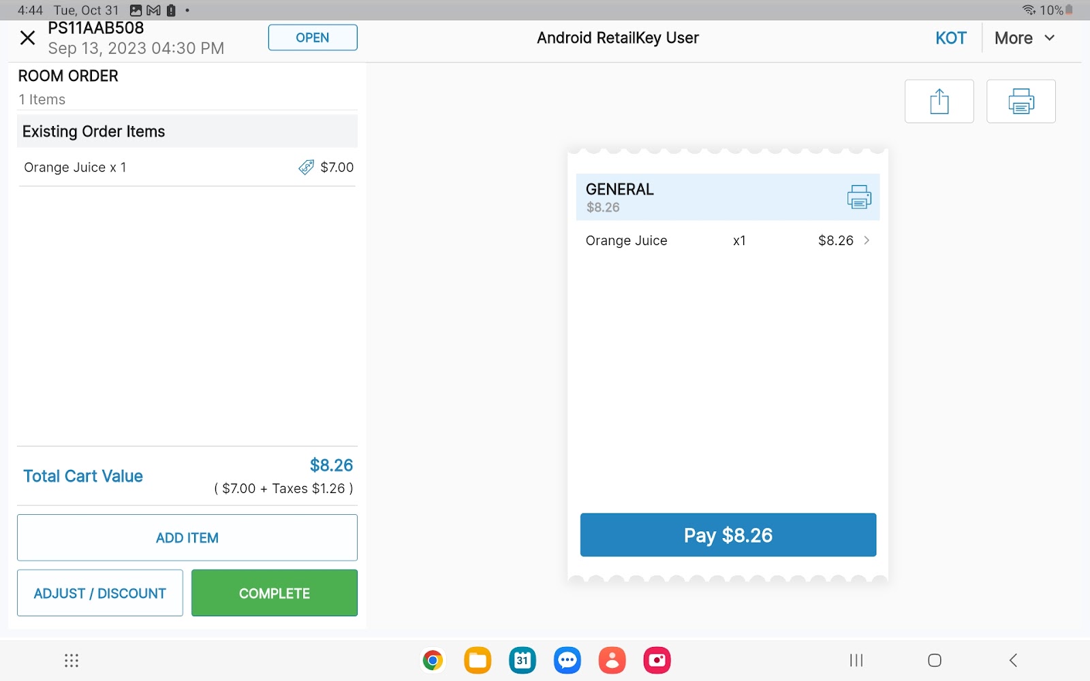
Task: Tap the ADD ITEM button
Action: pos(187,537)
